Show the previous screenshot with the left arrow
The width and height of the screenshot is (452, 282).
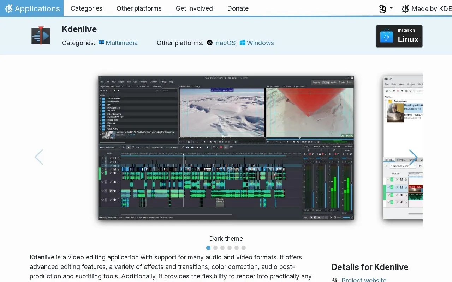(39, 157)
